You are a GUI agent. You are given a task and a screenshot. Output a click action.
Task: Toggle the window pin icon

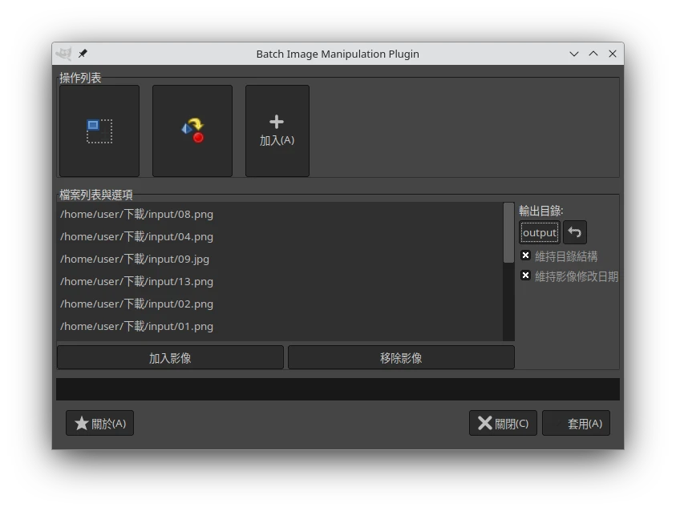pos(83,54)
